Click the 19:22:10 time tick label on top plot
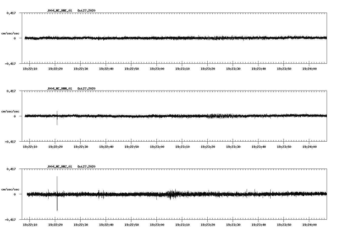This screenshot has height=234, width=345. pos(30,68)
